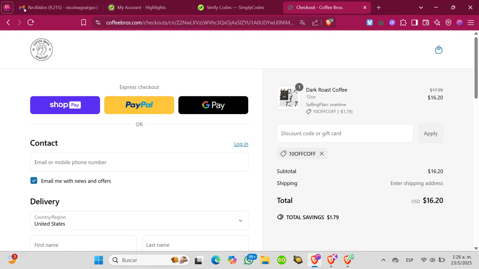479x269 pixels.
Task: Show hidden system tray icons
Action: 383,260
